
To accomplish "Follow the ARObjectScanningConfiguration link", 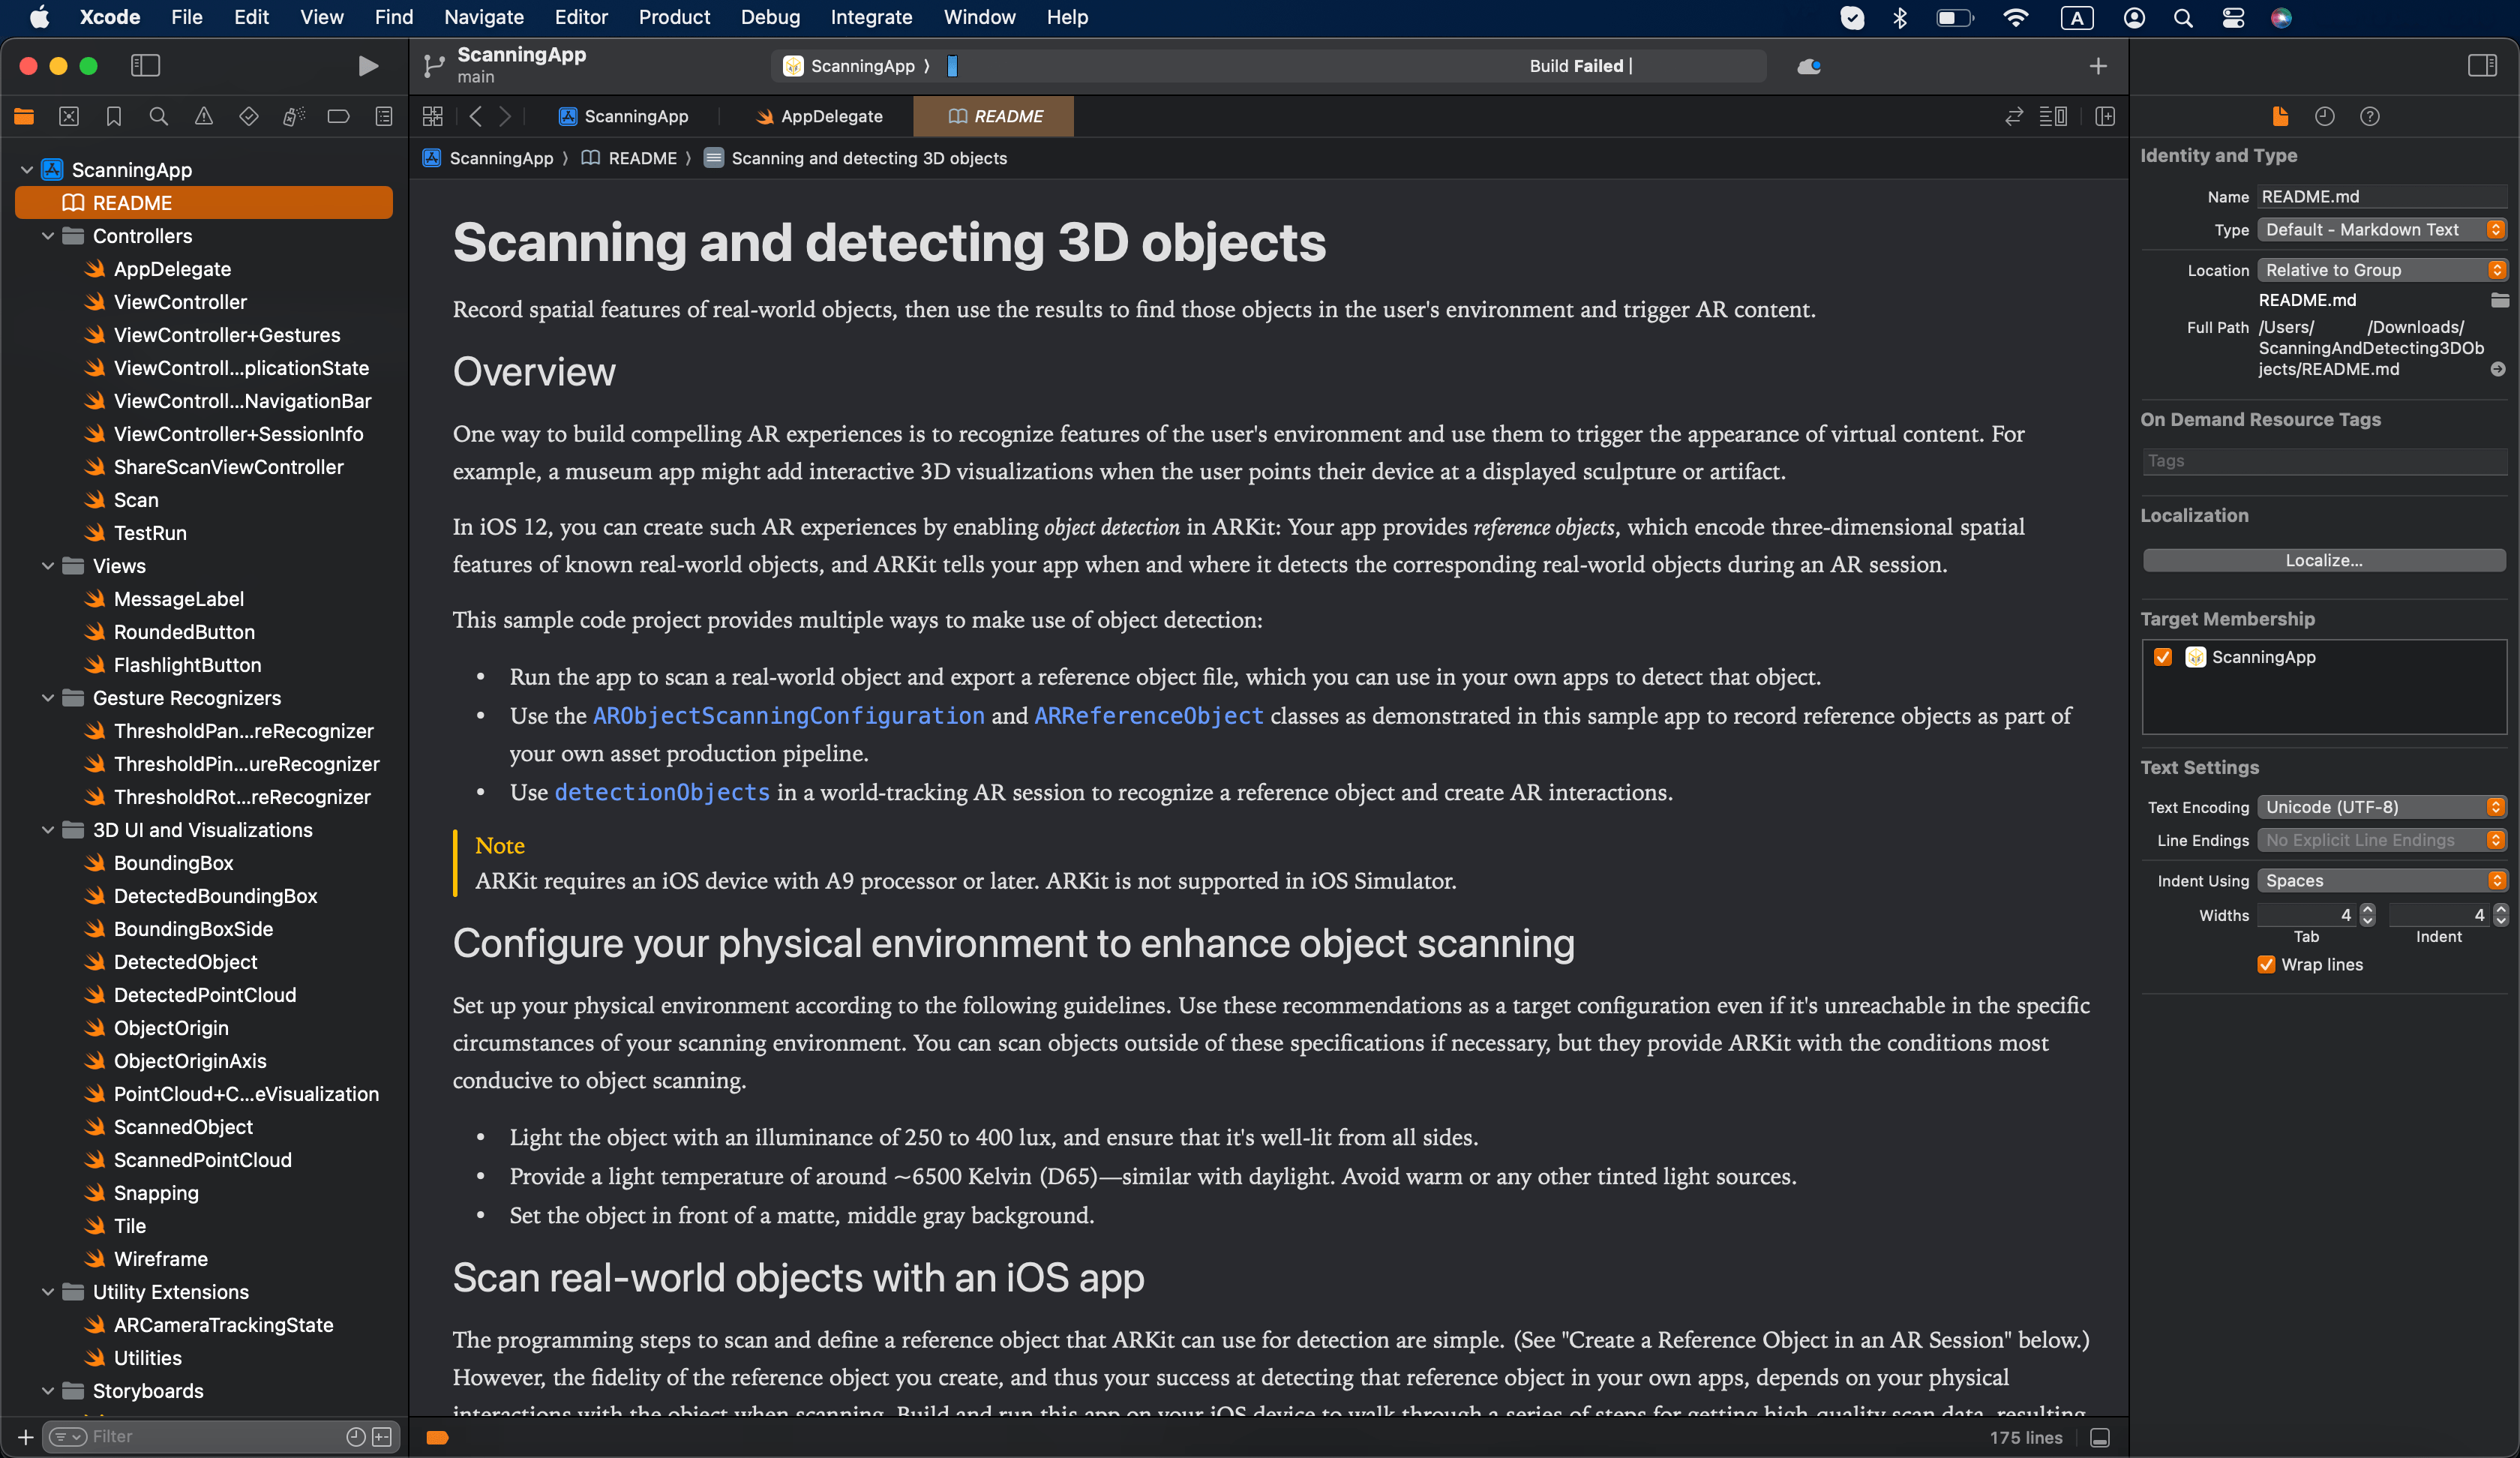I will (x=788, y=716).
